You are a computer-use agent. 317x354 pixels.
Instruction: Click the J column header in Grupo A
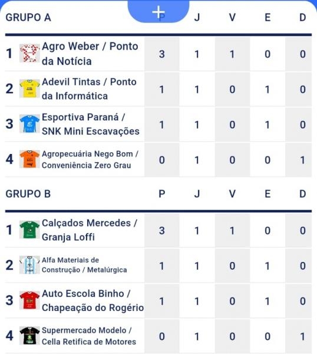click(197, 18)
